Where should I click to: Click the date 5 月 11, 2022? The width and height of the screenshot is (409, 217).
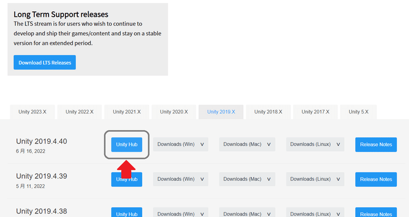coord(30,186)
